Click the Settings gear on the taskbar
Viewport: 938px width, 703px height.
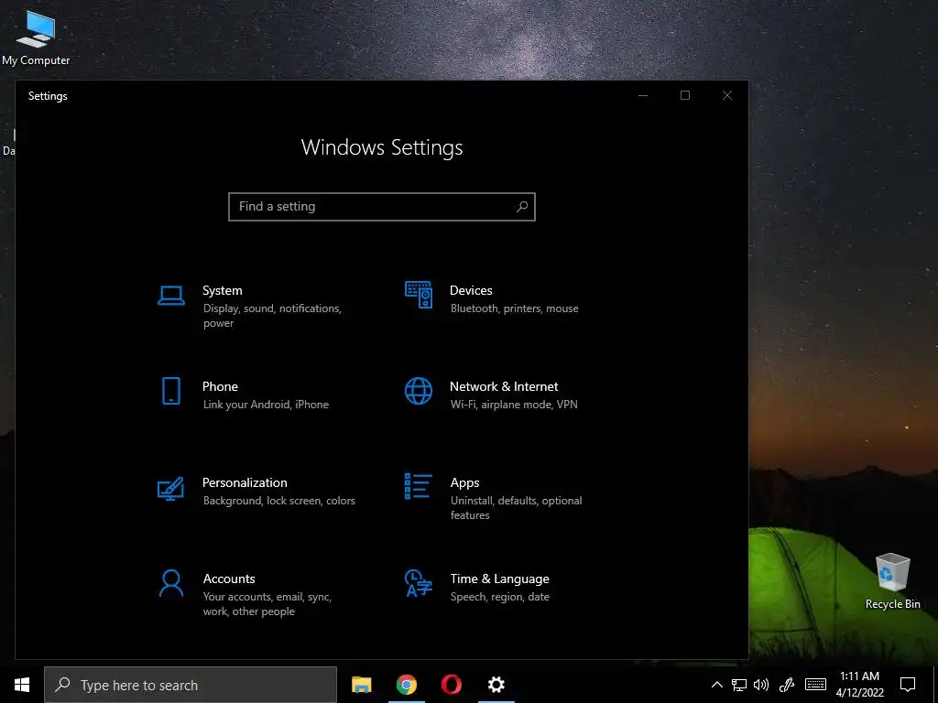tap(496, 685)
